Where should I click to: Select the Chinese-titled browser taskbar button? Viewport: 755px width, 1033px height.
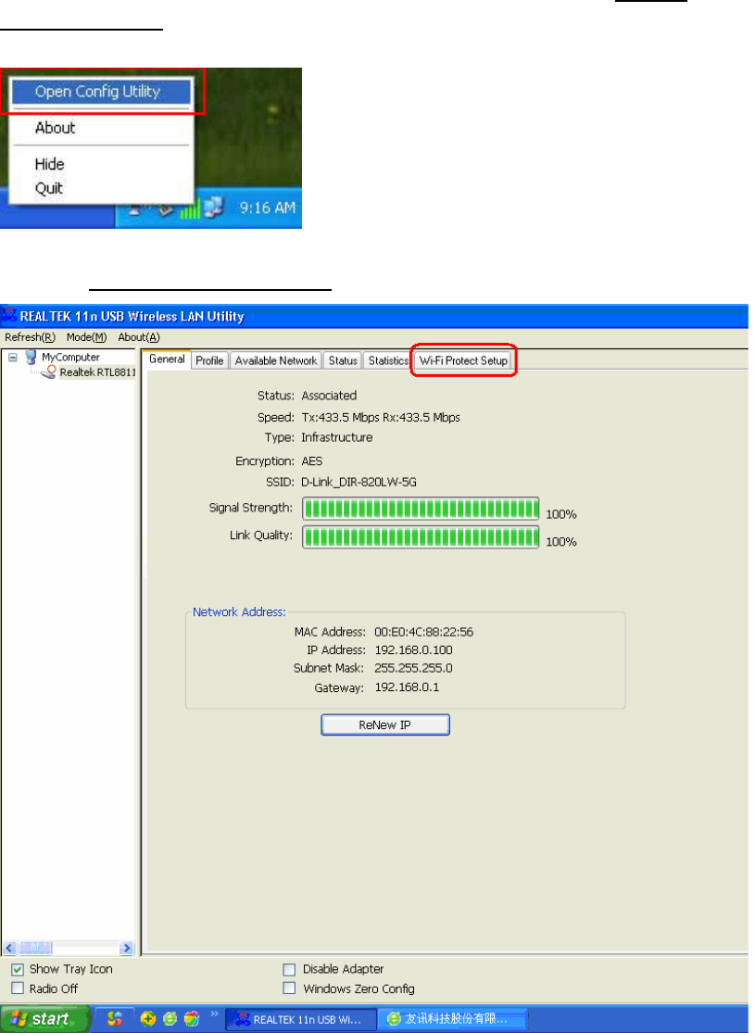pos(452,1019)
